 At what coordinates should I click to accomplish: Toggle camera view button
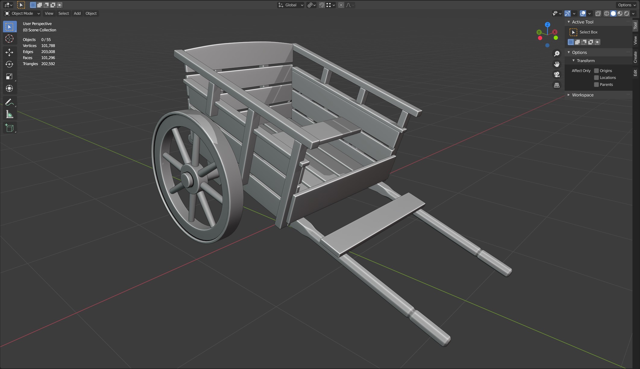[556, 74]
